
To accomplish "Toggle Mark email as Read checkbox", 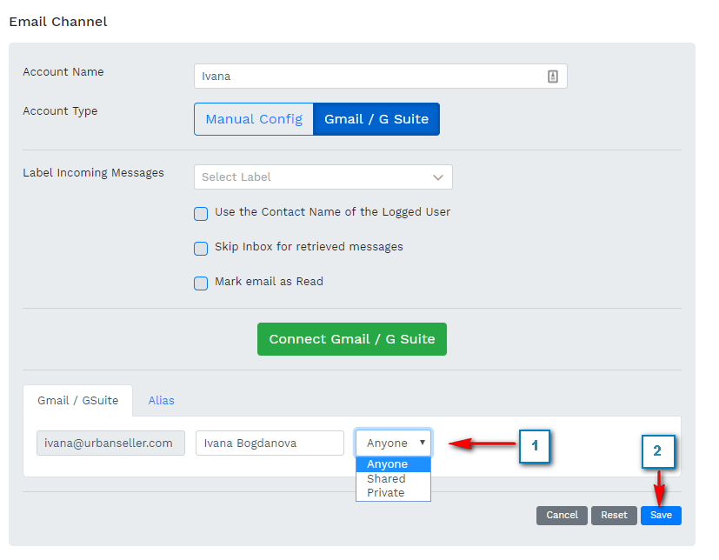I will pos(201,283).
